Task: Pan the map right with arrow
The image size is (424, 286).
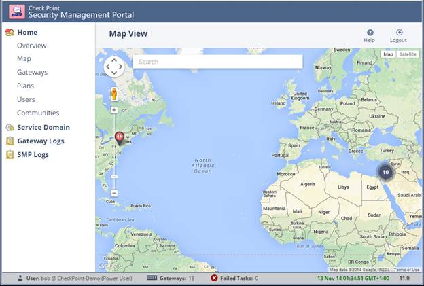Action: (x=120, y=67)
